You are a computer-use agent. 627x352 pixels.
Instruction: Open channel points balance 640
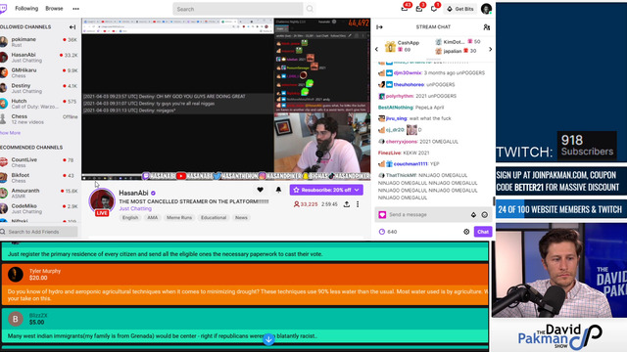(388, 232)
